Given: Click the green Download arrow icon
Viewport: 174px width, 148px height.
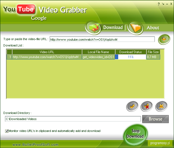Looking at the screenshot, I should click(93, 28).
